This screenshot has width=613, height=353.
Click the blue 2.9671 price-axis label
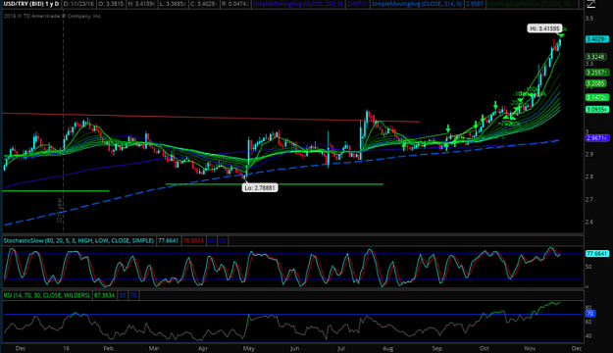597,138
